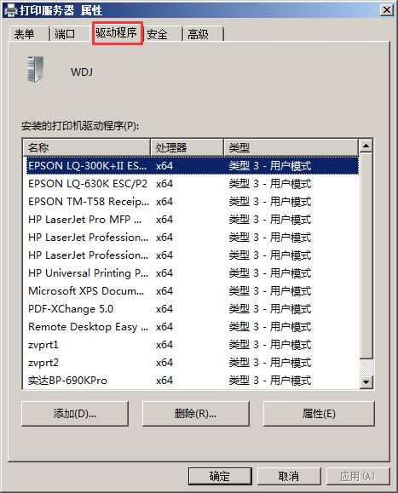Click the printer icon in title bar
Viewport: 398px width, 493px height.
11,10
